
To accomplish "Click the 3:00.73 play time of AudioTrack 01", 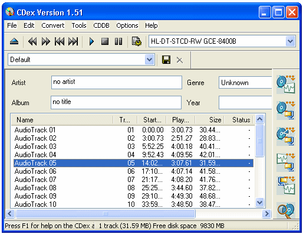I will 182,130.
